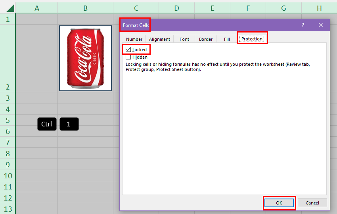This screenshot has width=337, height=214.
Task: Select row 9 header
Action: click(8, 164)
